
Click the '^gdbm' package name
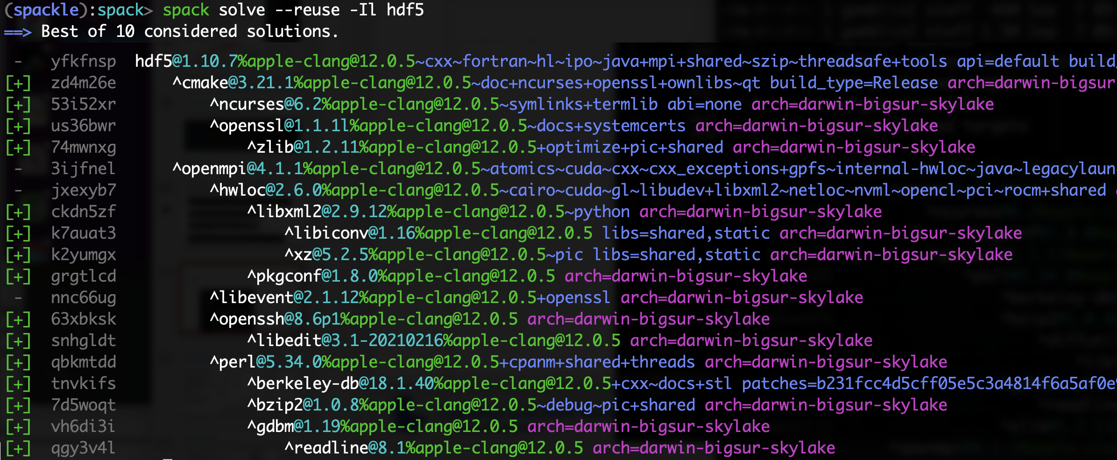[x=270, y=426]
